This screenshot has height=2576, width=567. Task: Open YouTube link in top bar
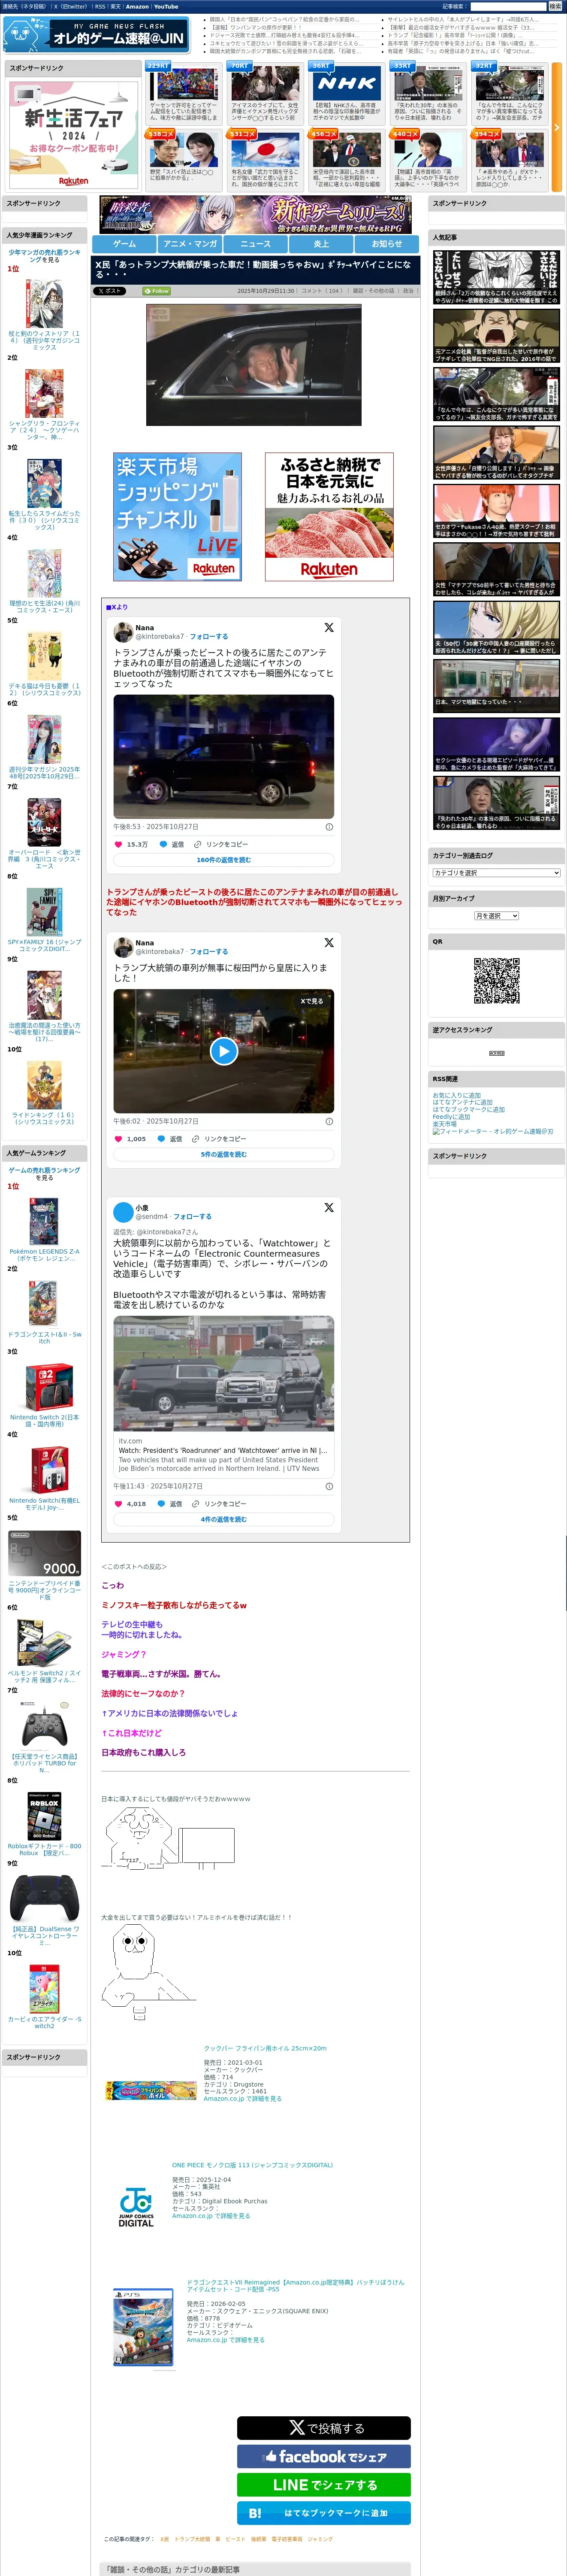pyautogui.click(x=166, y=7)
